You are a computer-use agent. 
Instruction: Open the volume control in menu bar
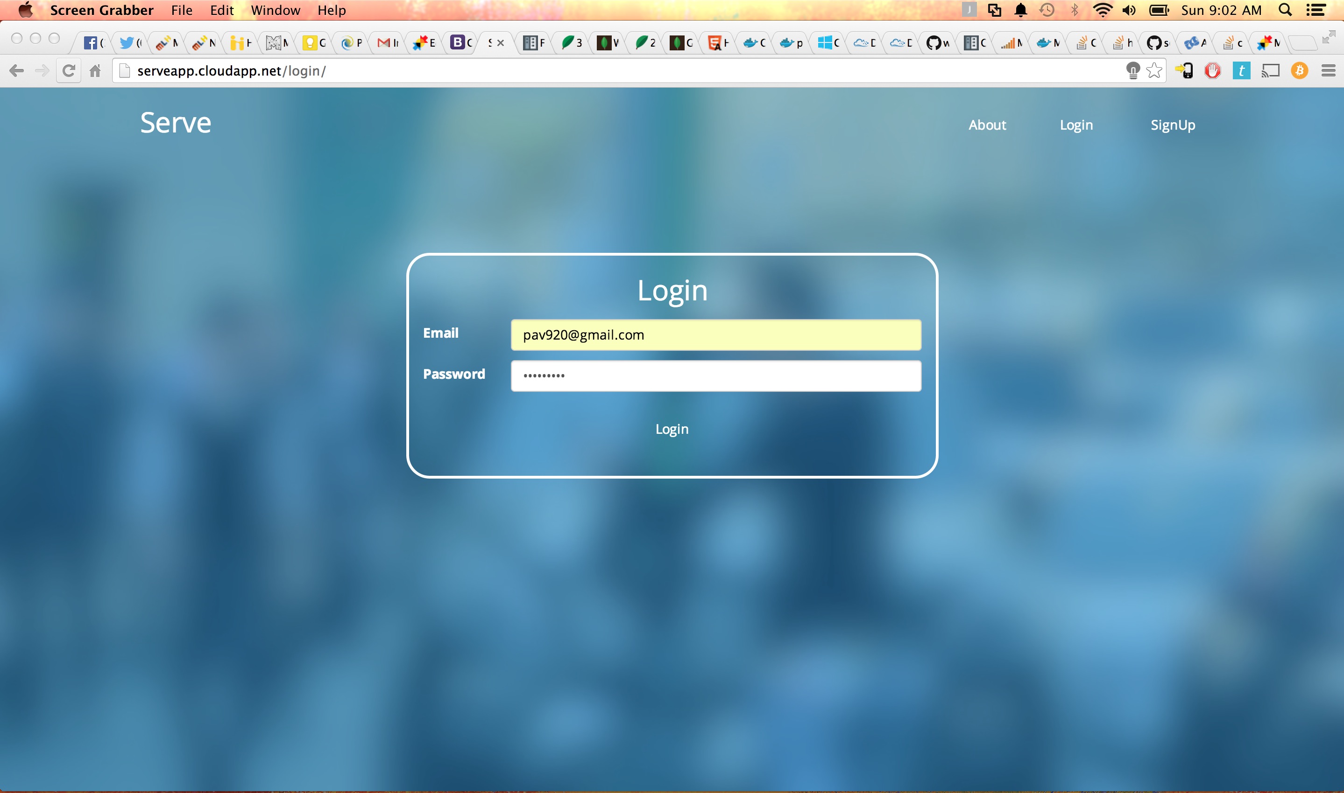[x=1129, y=10]
